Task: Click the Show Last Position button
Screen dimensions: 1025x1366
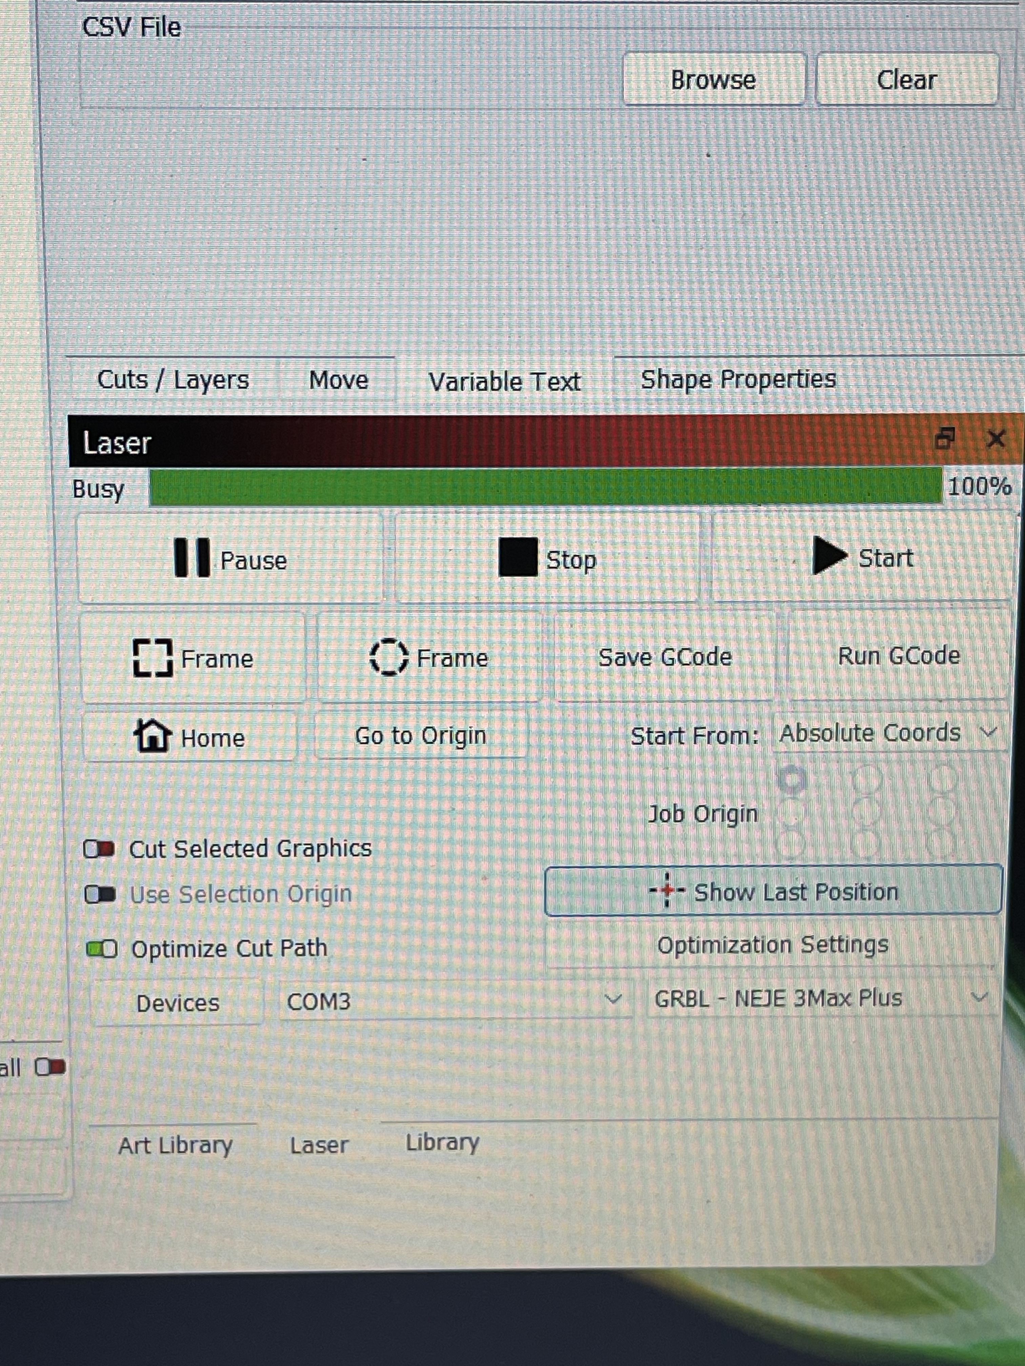Action: click(773, 891)
